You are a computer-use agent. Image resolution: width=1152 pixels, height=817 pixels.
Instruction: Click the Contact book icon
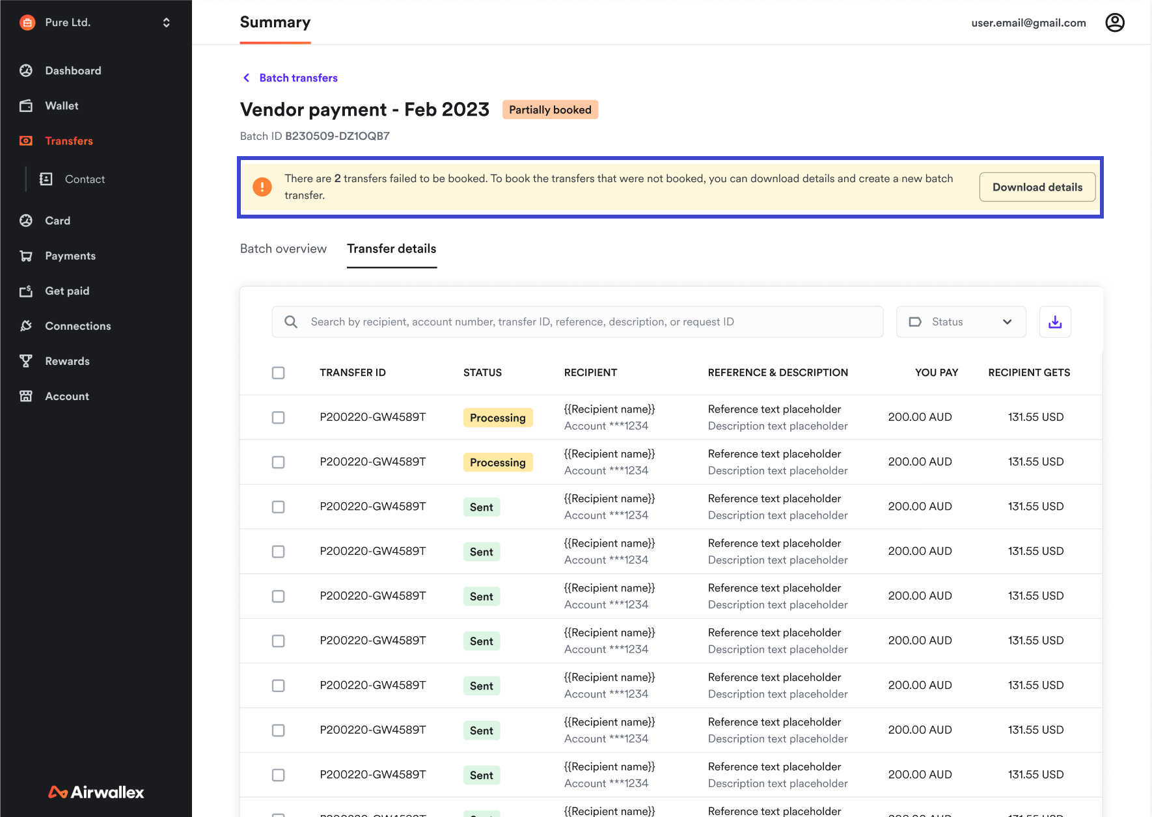[x=46, y=179]
